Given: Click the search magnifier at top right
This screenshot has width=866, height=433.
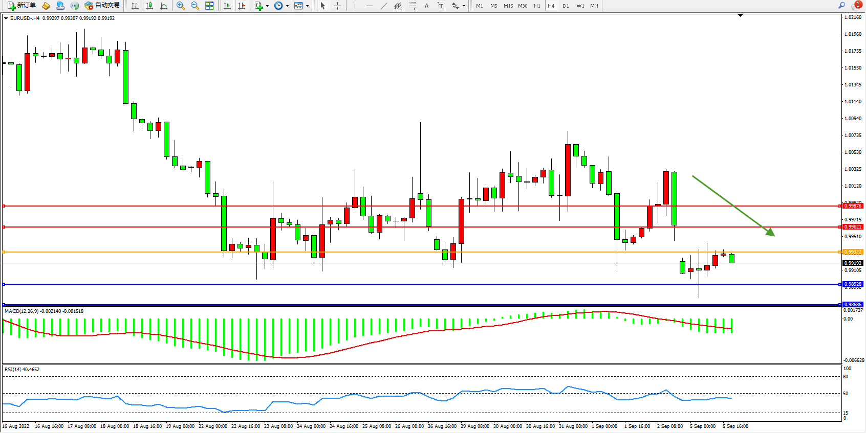Looking at the screenshot, I should tap(841, 6).
